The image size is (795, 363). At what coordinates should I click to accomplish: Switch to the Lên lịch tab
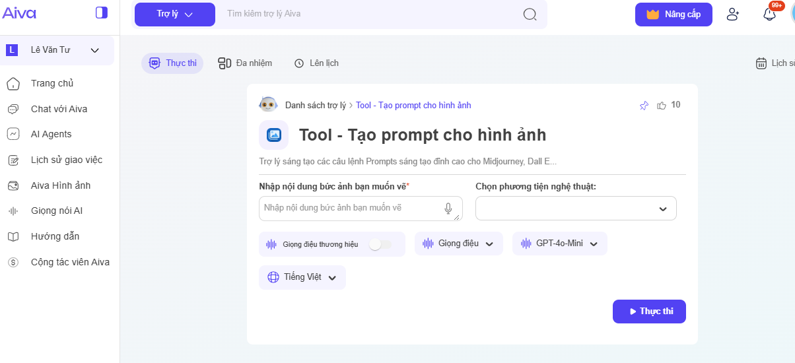[316, 63]
